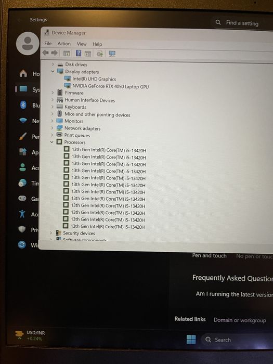Click the Update driver toolbar icon
The width and height of the screenshot is (273, 364).
click(100, 54)
